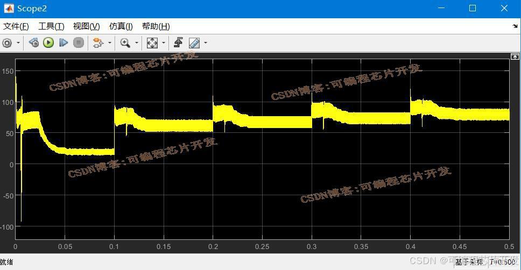
Task: Click the step forward icon
Action: point(64,42)
